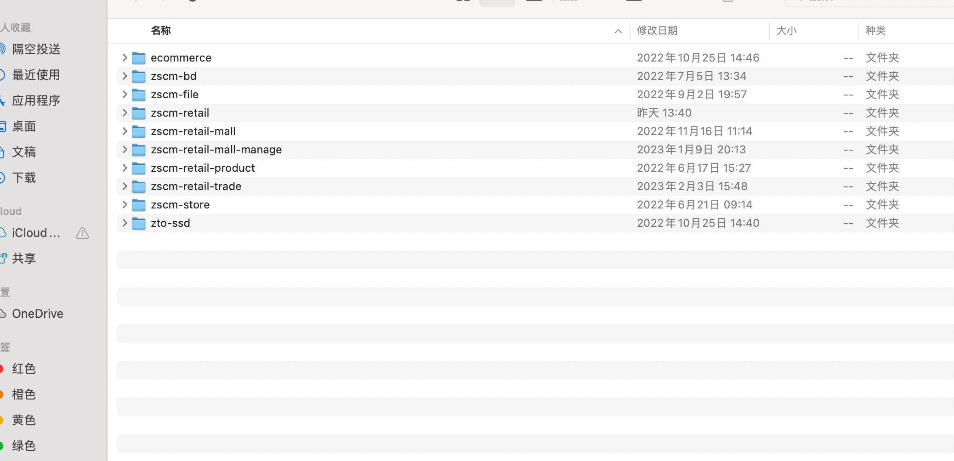Filter by 绿色 tag

coord(24,446)
